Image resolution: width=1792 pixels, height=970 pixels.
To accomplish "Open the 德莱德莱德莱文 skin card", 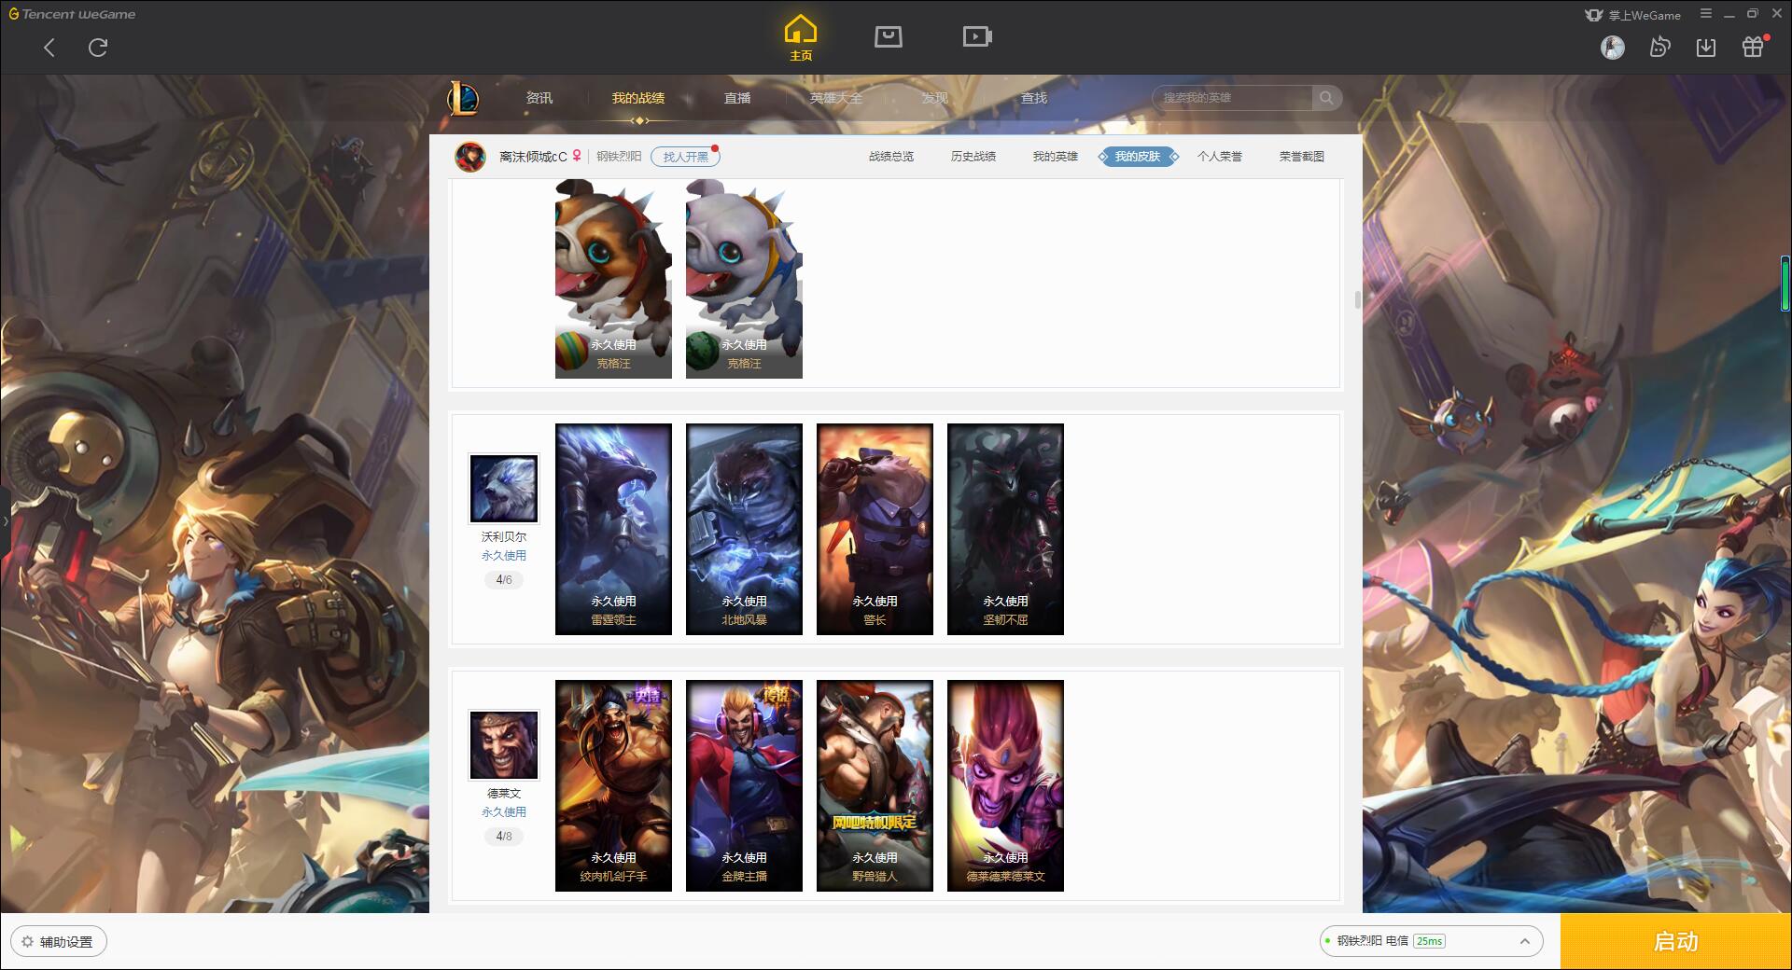I will pyautogui.click(x=1005, y=786).
